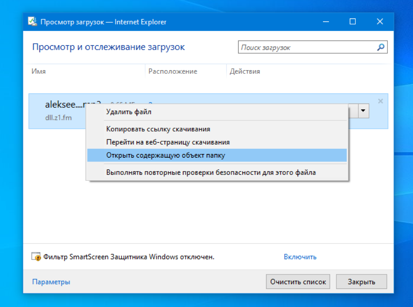Select the downloaded file named aleksee
Screen dimensions: 413x307
59,105
